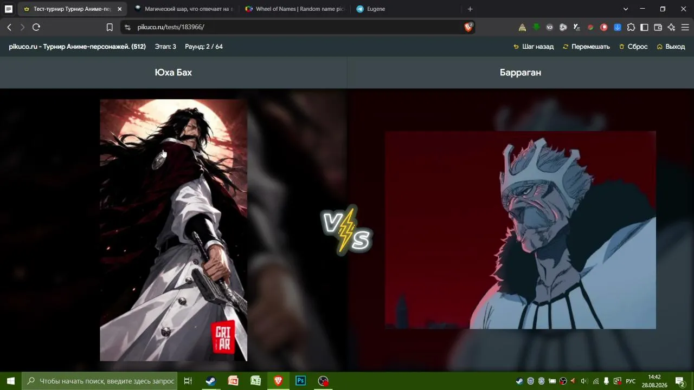This screenshot has height=390, width=694.
Task: View site information icon in address bar
Action: (127, 27)
